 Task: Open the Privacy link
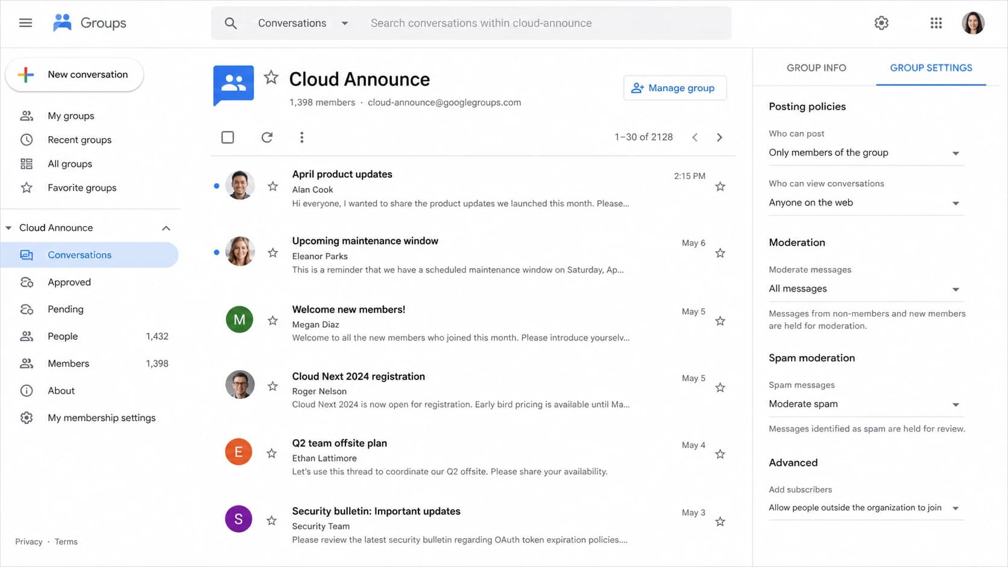click(29, 542)
